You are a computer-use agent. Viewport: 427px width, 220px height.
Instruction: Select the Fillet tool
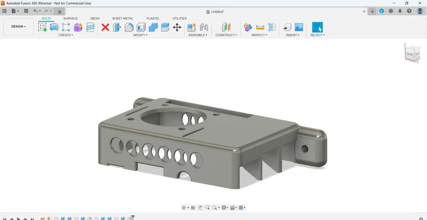click(x=129, y=27)
